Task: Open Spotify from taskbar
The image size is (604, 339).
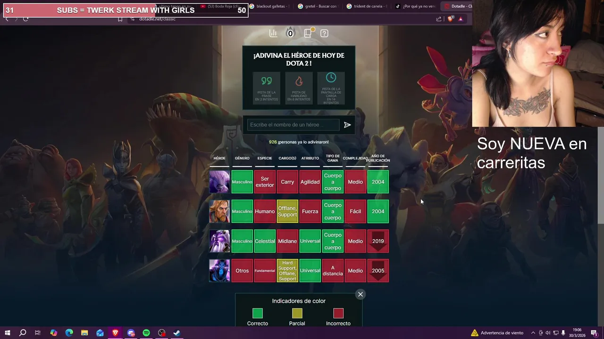Action: [x=146, y=333]
